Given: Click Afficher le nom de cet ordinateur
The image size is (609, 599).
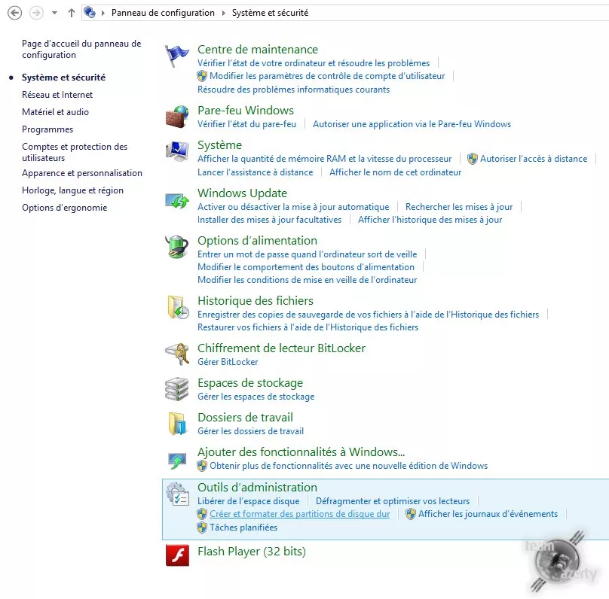Looking at the screenshot, I should [396, 172].
